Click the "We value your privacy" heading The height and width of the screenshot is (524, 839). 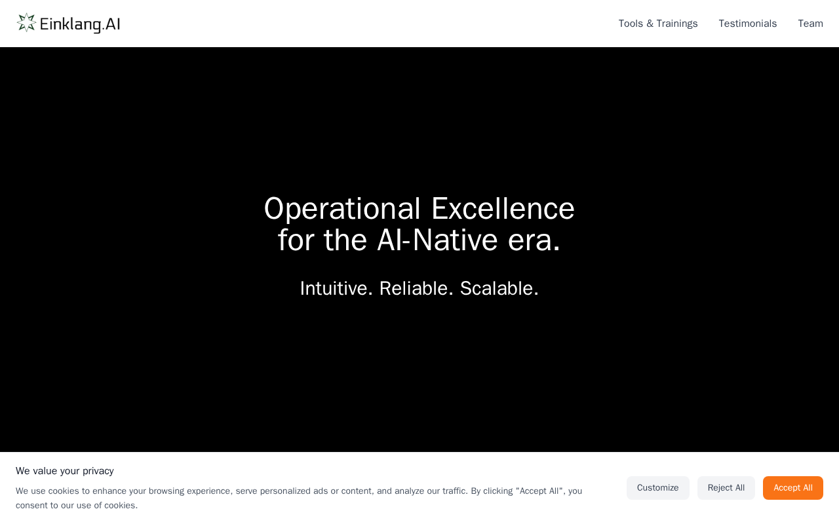tap(65, 471)
